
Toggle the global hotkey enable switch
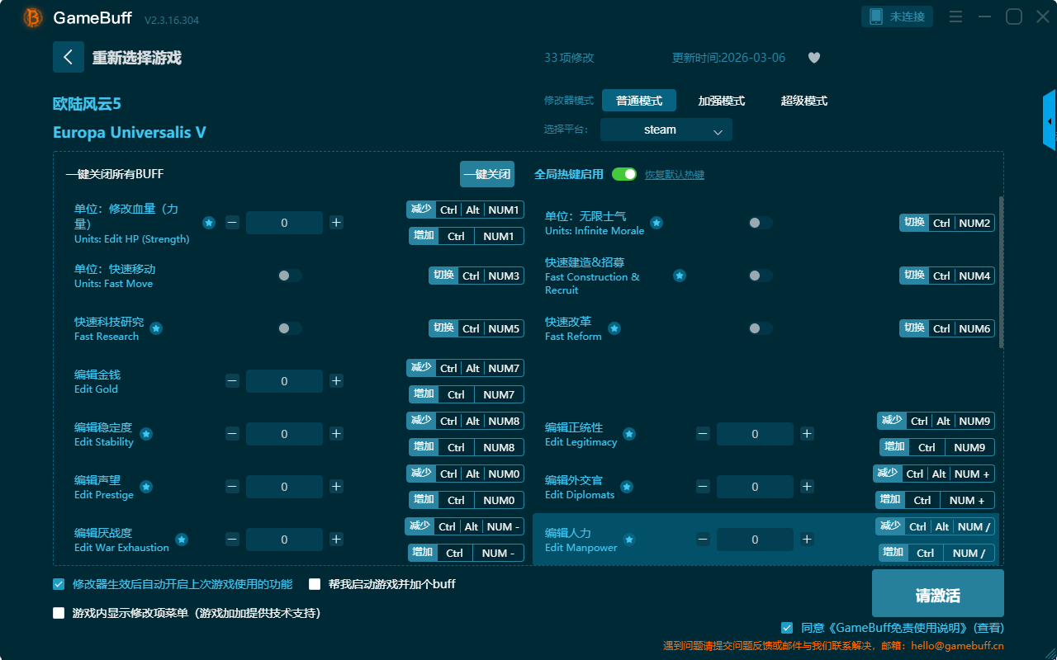pyautogui.click(x=623, y=174)
